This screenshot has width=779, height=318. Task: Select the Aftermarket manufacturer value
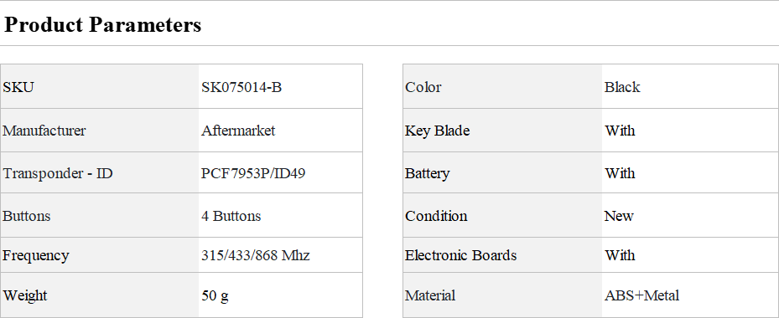pyautogui.click(x=238, y=131)
